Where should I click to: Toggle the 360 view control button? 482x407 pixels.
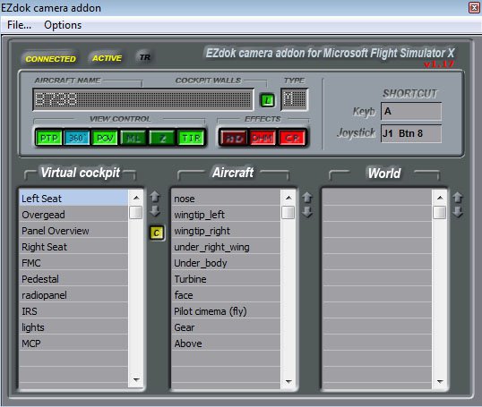[x=76, y=138]
